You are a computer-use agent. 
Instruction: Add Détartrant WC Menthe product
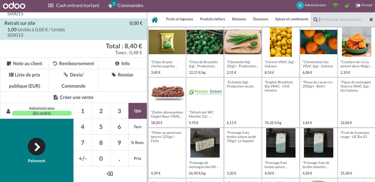pyautogui.click(x=205, y=102)
